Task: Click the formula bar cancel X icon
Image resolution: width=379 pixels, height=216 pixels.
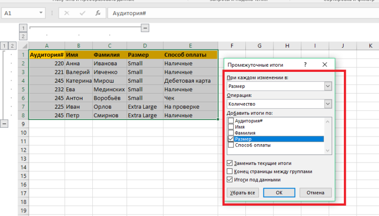Action: click(x=67, y=13)
